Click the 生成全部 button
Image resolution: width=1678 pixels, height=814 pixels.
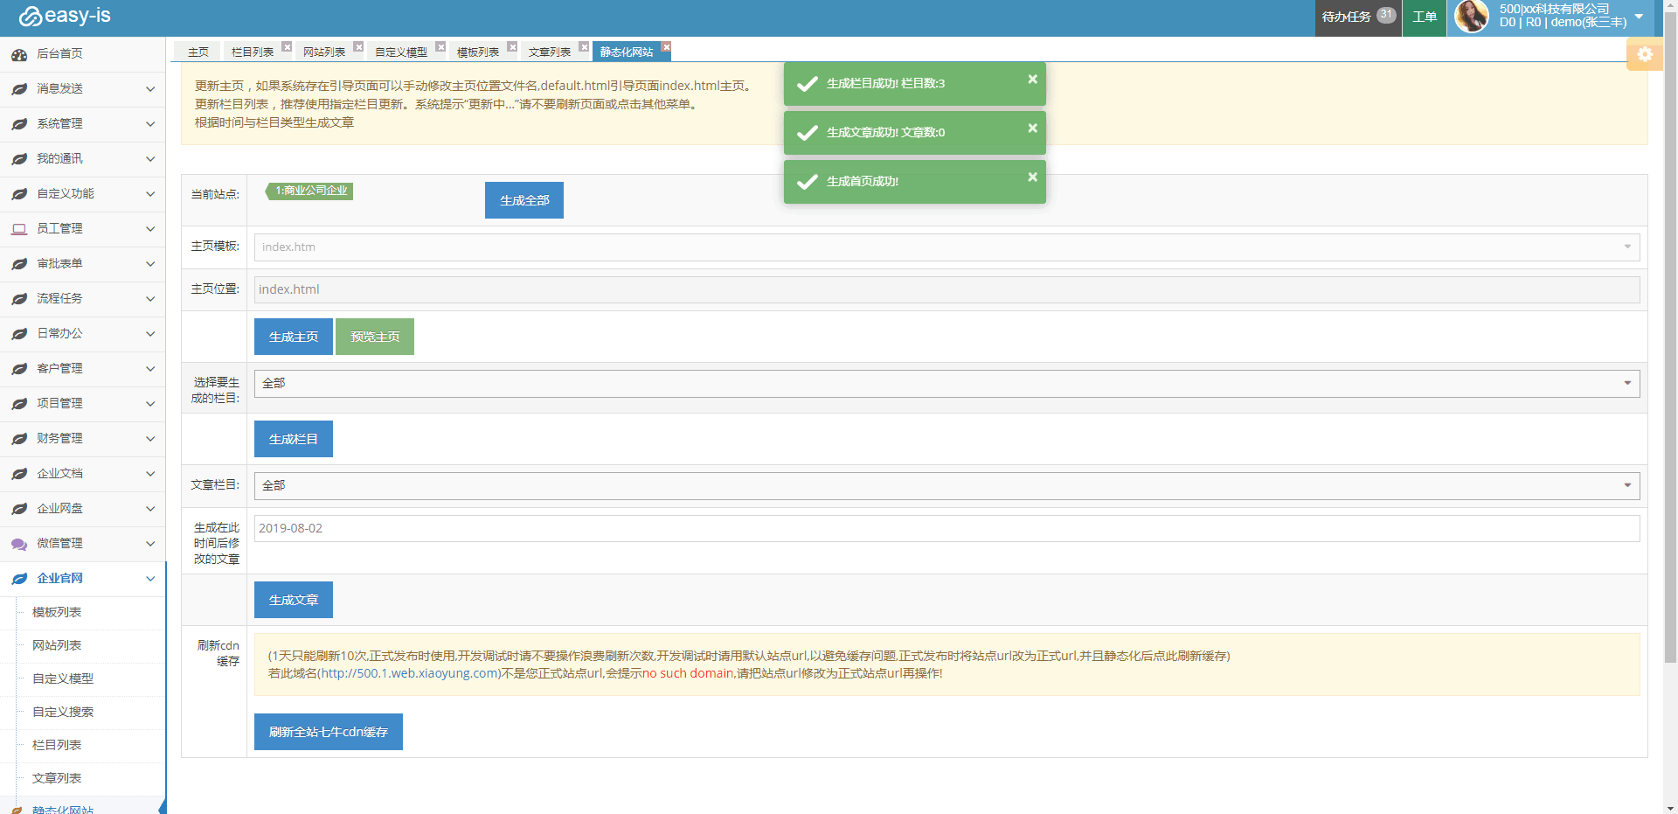click(524, 200)
